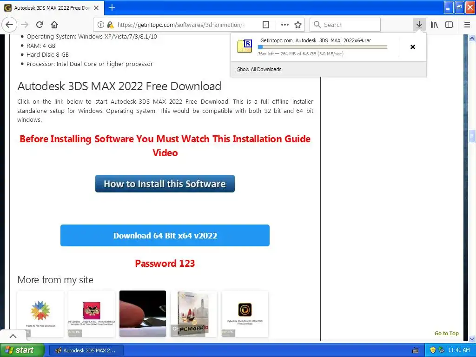Viewport: 476px width, 357px height.
Task: Bookmark this page with the star
Action: (298, 25)
